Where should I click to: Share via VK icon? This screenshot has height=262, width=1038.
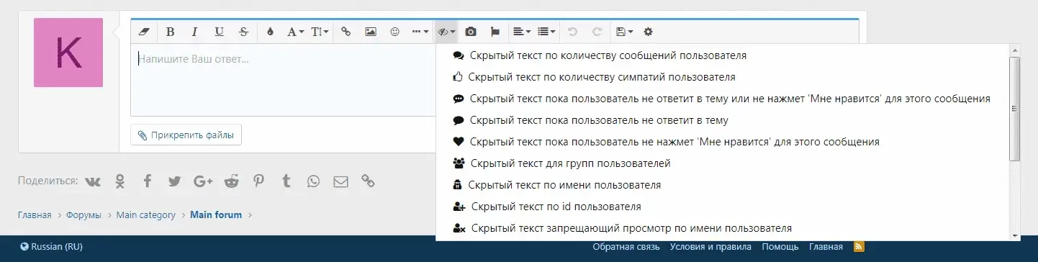coord(93,181)
